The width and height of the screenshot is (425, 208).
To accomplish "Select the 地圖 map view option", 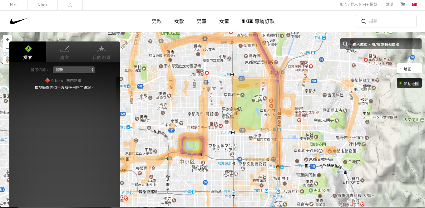I will point(409,69).
